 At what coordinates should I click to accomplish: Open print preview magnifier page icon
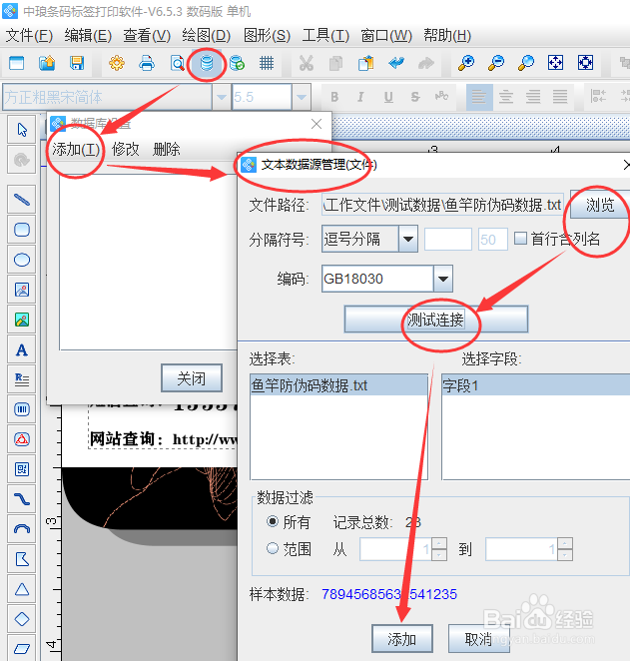177,63
